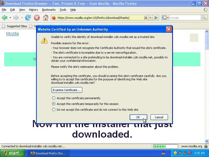
Task: Click the 'Connected to download-installer' status text
Action: (x=33, y=146)
